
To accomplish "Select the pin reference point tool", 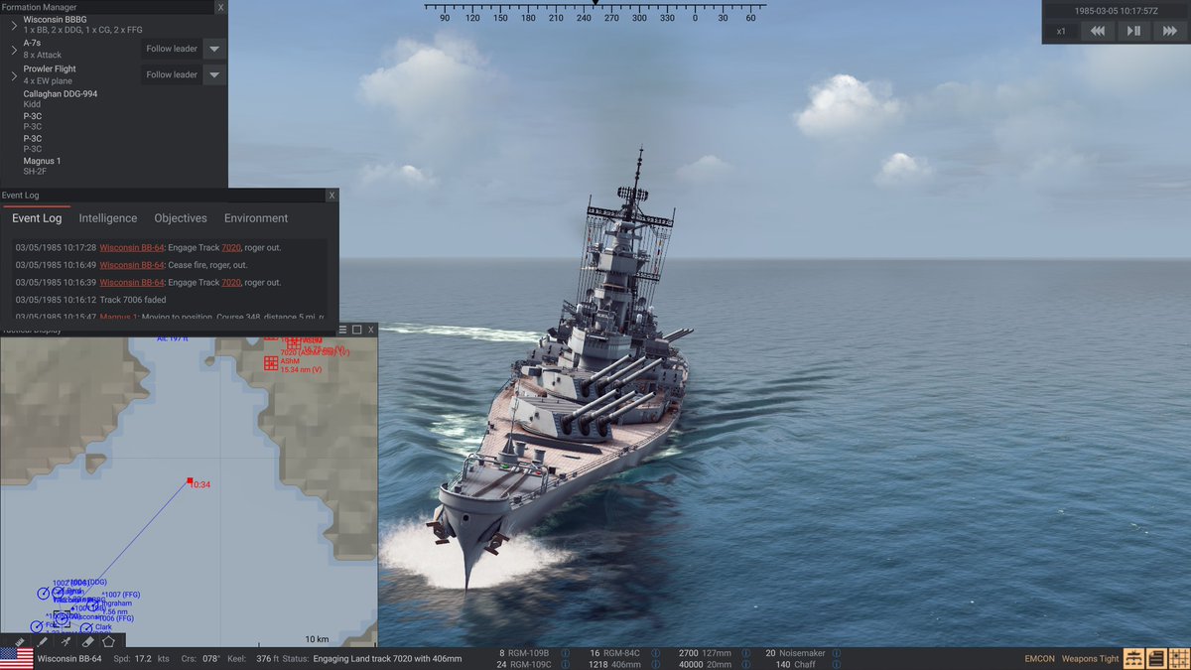I will (66, 640).
